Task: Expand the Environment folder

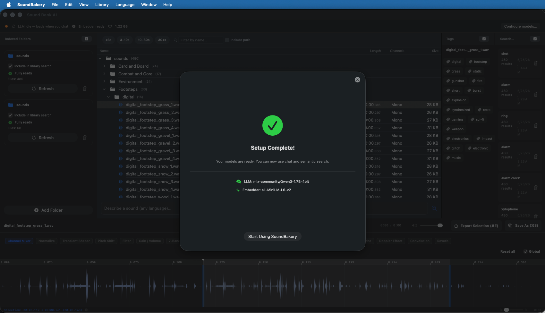Action: click(x=104, y=81)
